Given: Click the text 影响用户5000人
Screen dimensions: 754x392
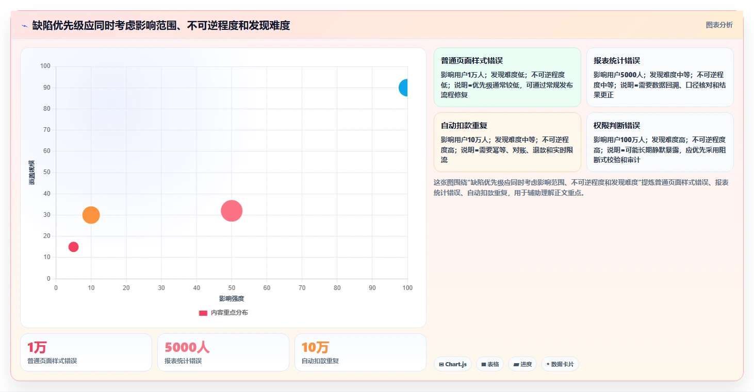Looking at the screenshot, I should coord(618,75).
